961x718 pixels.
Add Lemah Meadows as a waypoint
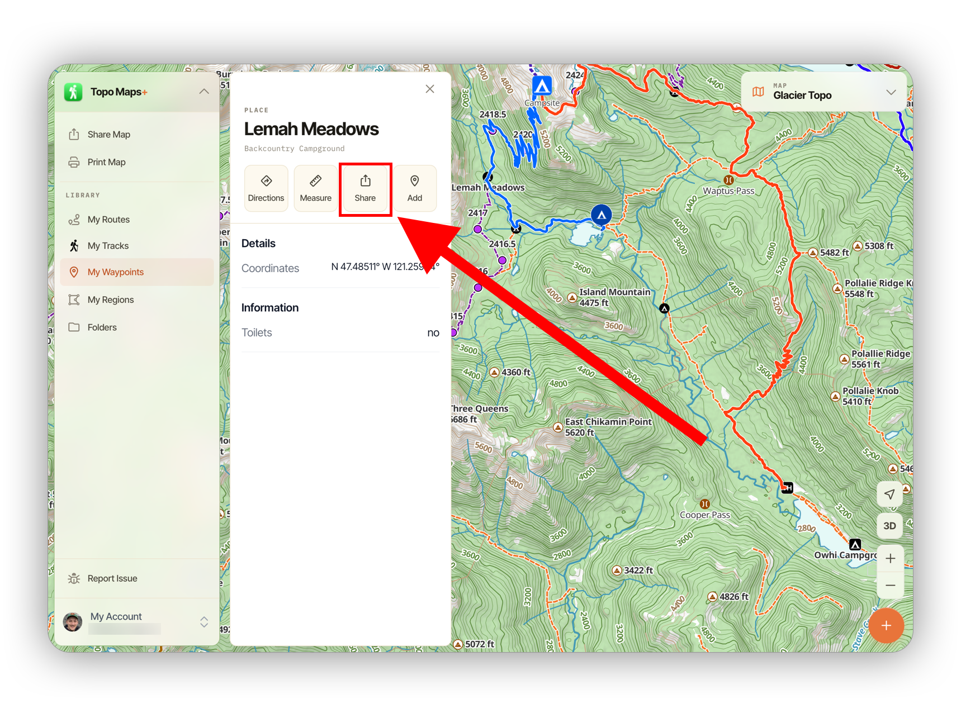415,188
